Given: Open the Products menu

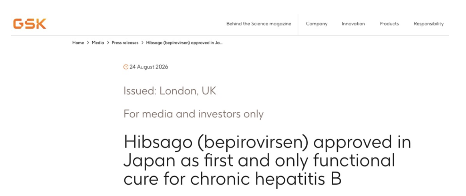Looking at the screenshot, I should click(x=389, y=24).
